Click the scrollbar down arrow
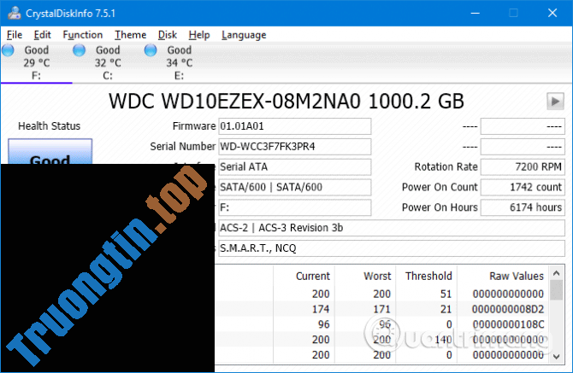The width and height of the screenshot is (573, 373). tap(556, 357)
